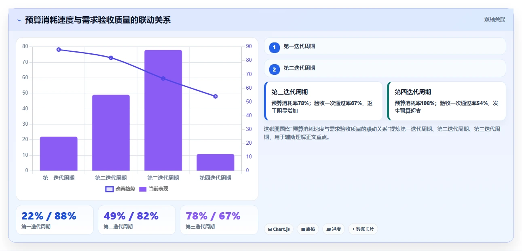The image size is (522, 251).
Task: Expand the 第二迭代周期 list row
Action: pos(385,68)
